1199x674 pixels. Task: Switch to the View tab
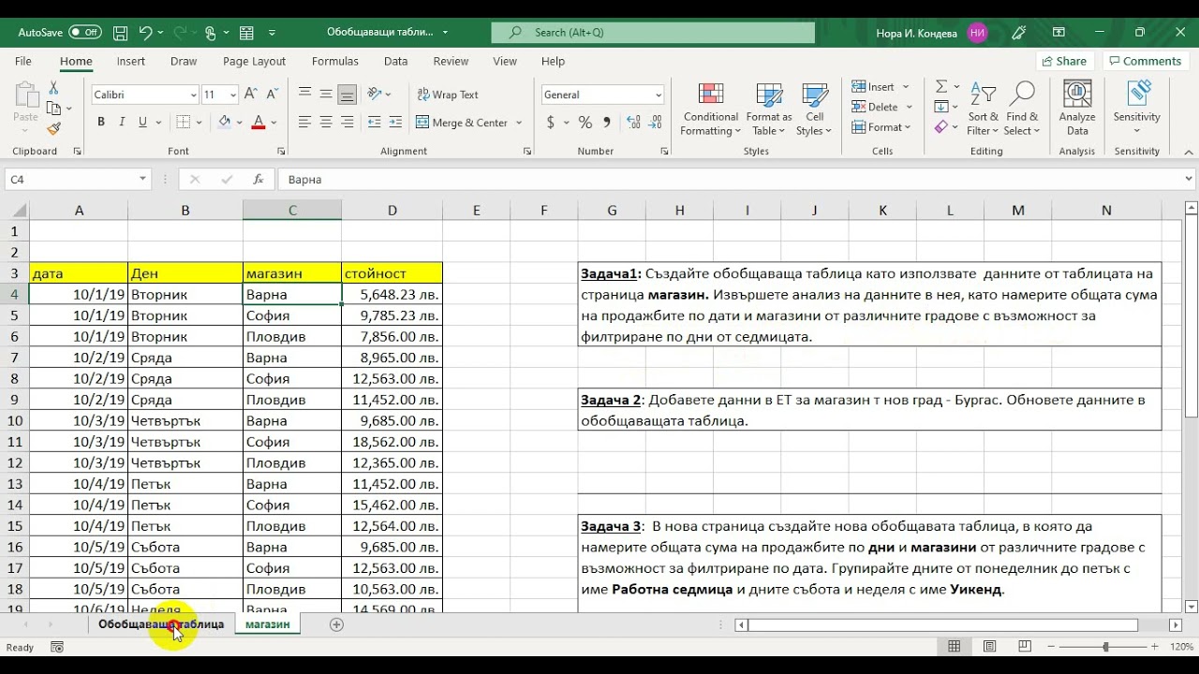[505, 61]
